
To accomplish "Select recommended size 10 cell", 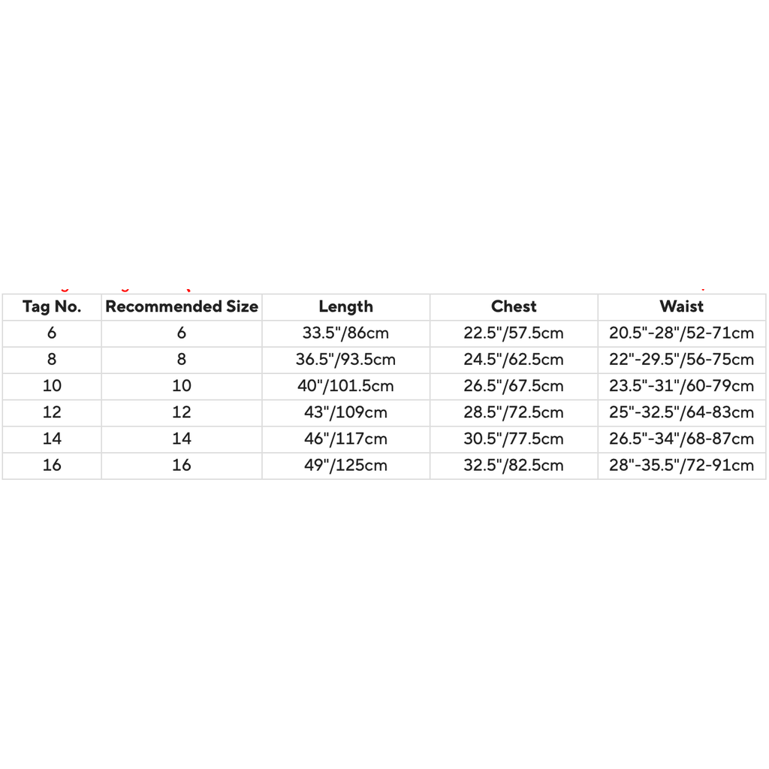I will pyautogui.click(x=182, y=386).
